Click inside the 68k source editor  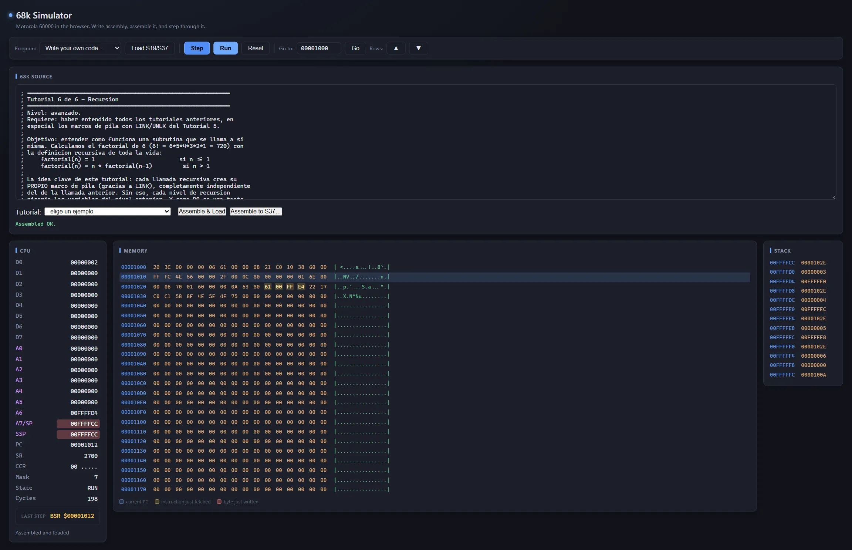[426, 142]
